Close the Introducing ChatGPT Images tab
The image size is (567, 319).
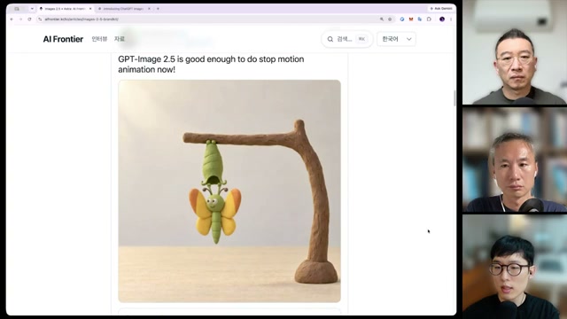coord(149,9)
